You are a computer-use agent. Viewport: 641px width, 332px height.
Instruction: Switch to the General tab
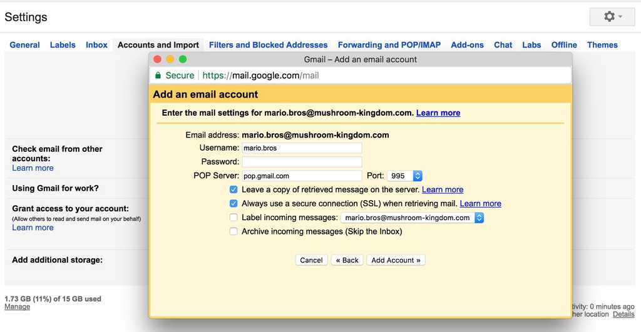[x=24, y=45]
